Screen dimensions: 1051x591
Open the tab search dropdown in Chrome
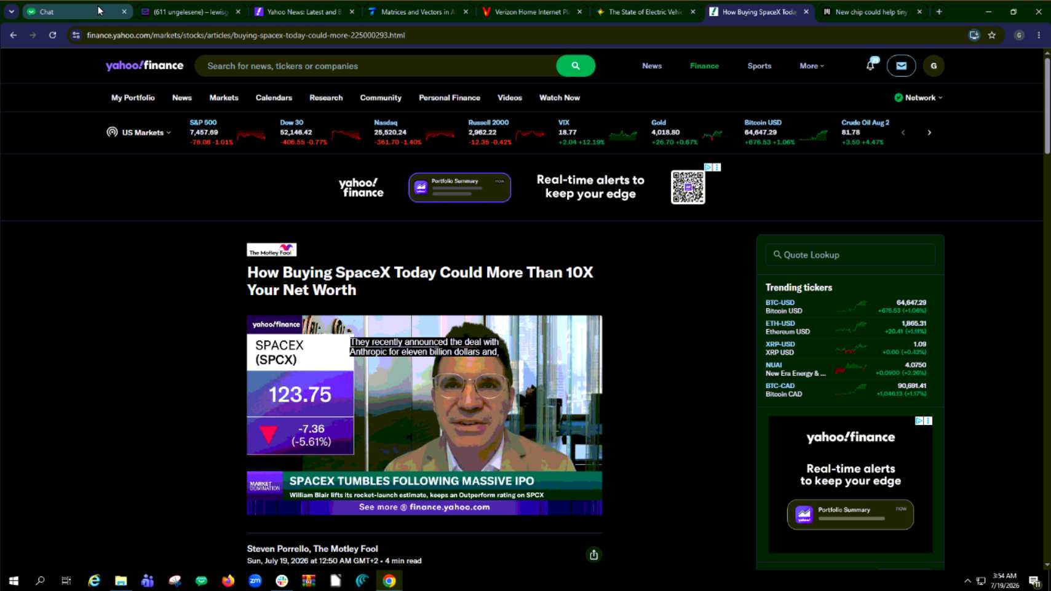pos(11,12)
